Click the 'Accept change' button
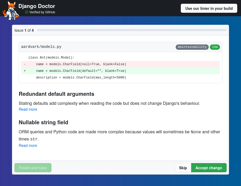Viewport: 241px width, 186px height. [x=209, y=168]
